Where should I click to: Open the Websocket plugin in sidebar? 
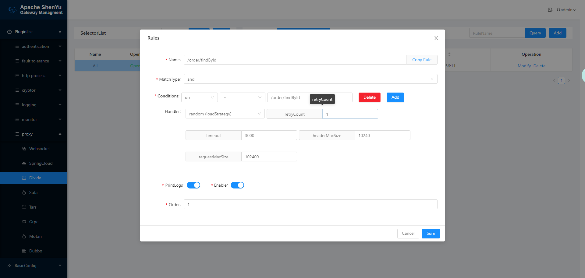pos(25,149)
